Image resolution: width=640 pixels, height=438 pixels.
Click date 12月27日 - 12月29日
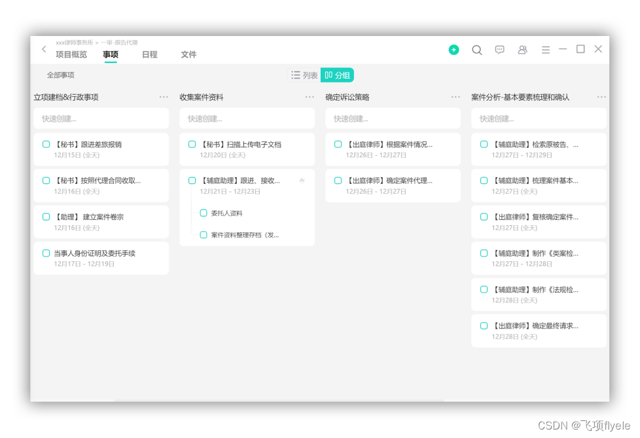522,155
